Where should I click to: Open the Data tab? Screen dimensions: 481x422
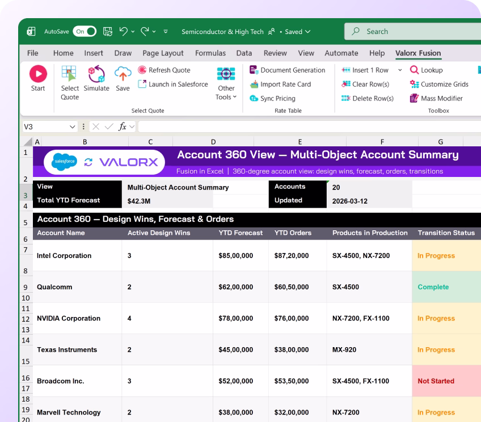(x=244, y=53)
